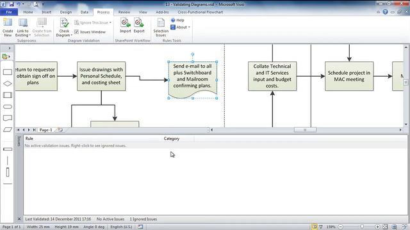Expand the Shapes pane chevron

coord(10,49)
